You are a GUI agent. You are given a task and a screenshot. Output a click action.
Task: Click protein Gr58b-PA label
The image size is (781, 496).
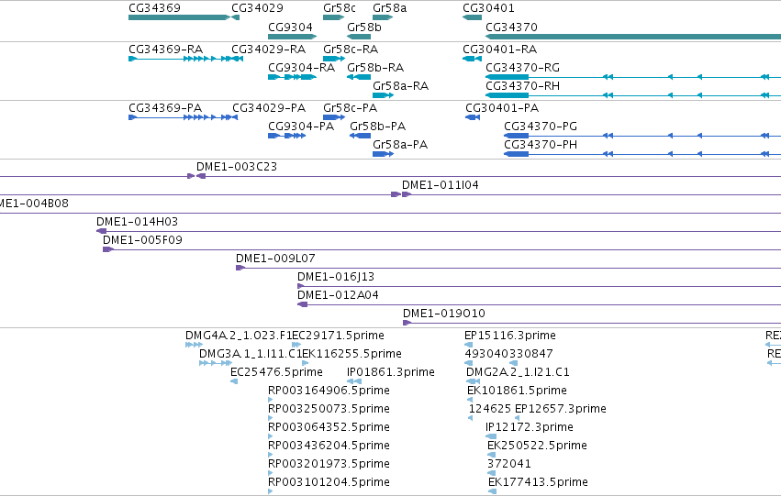[377, 127]
